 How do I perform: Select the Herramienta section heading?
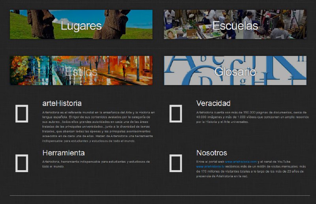(64, 153)
